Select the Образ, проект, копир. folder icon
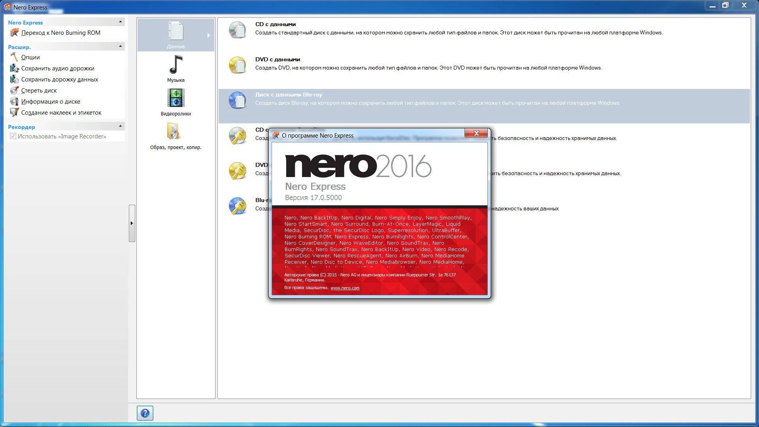759x427 pixels. tap(173, 131)
